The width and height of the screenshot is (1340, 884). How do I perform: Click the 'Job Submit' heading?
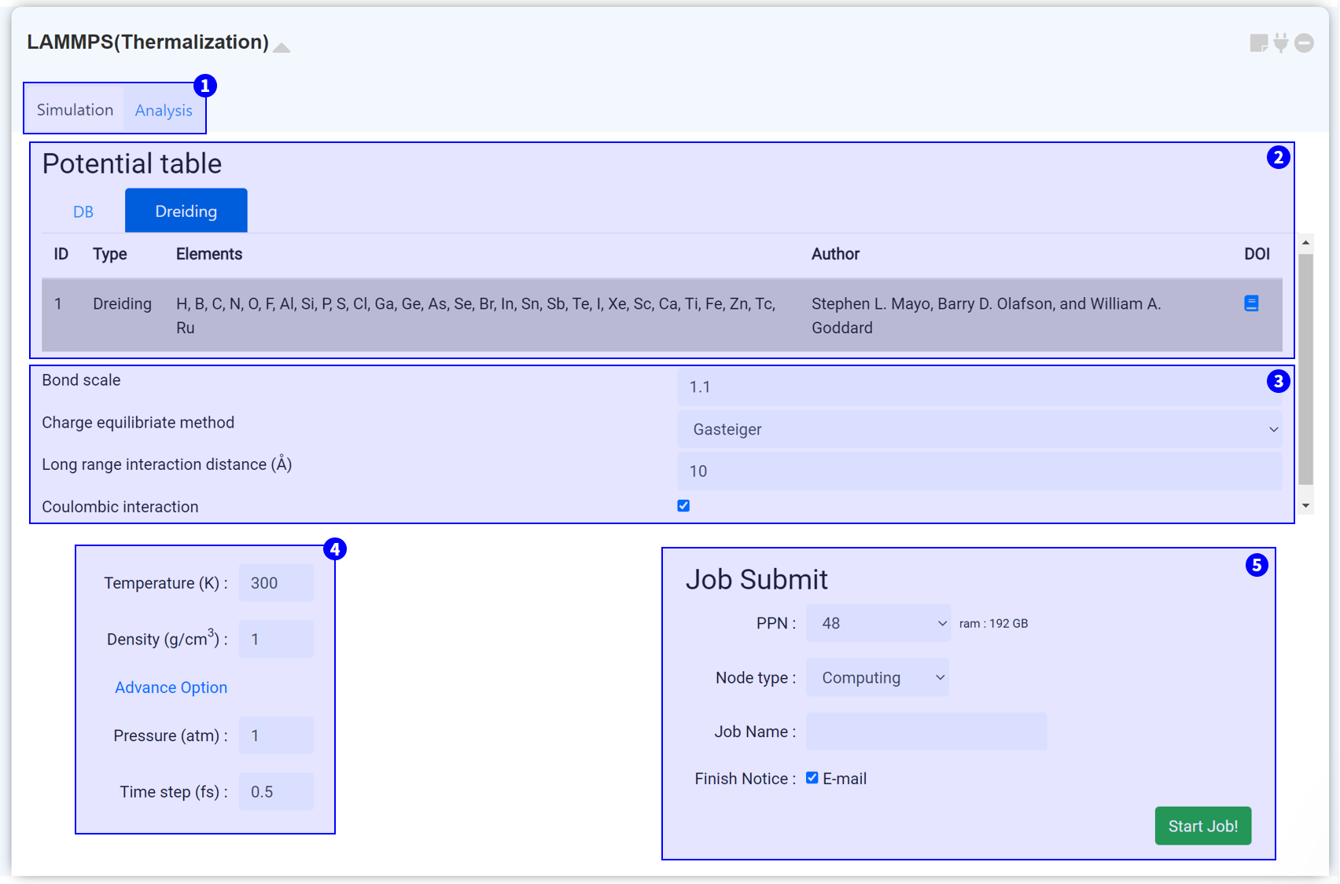[x=757, y=579]
